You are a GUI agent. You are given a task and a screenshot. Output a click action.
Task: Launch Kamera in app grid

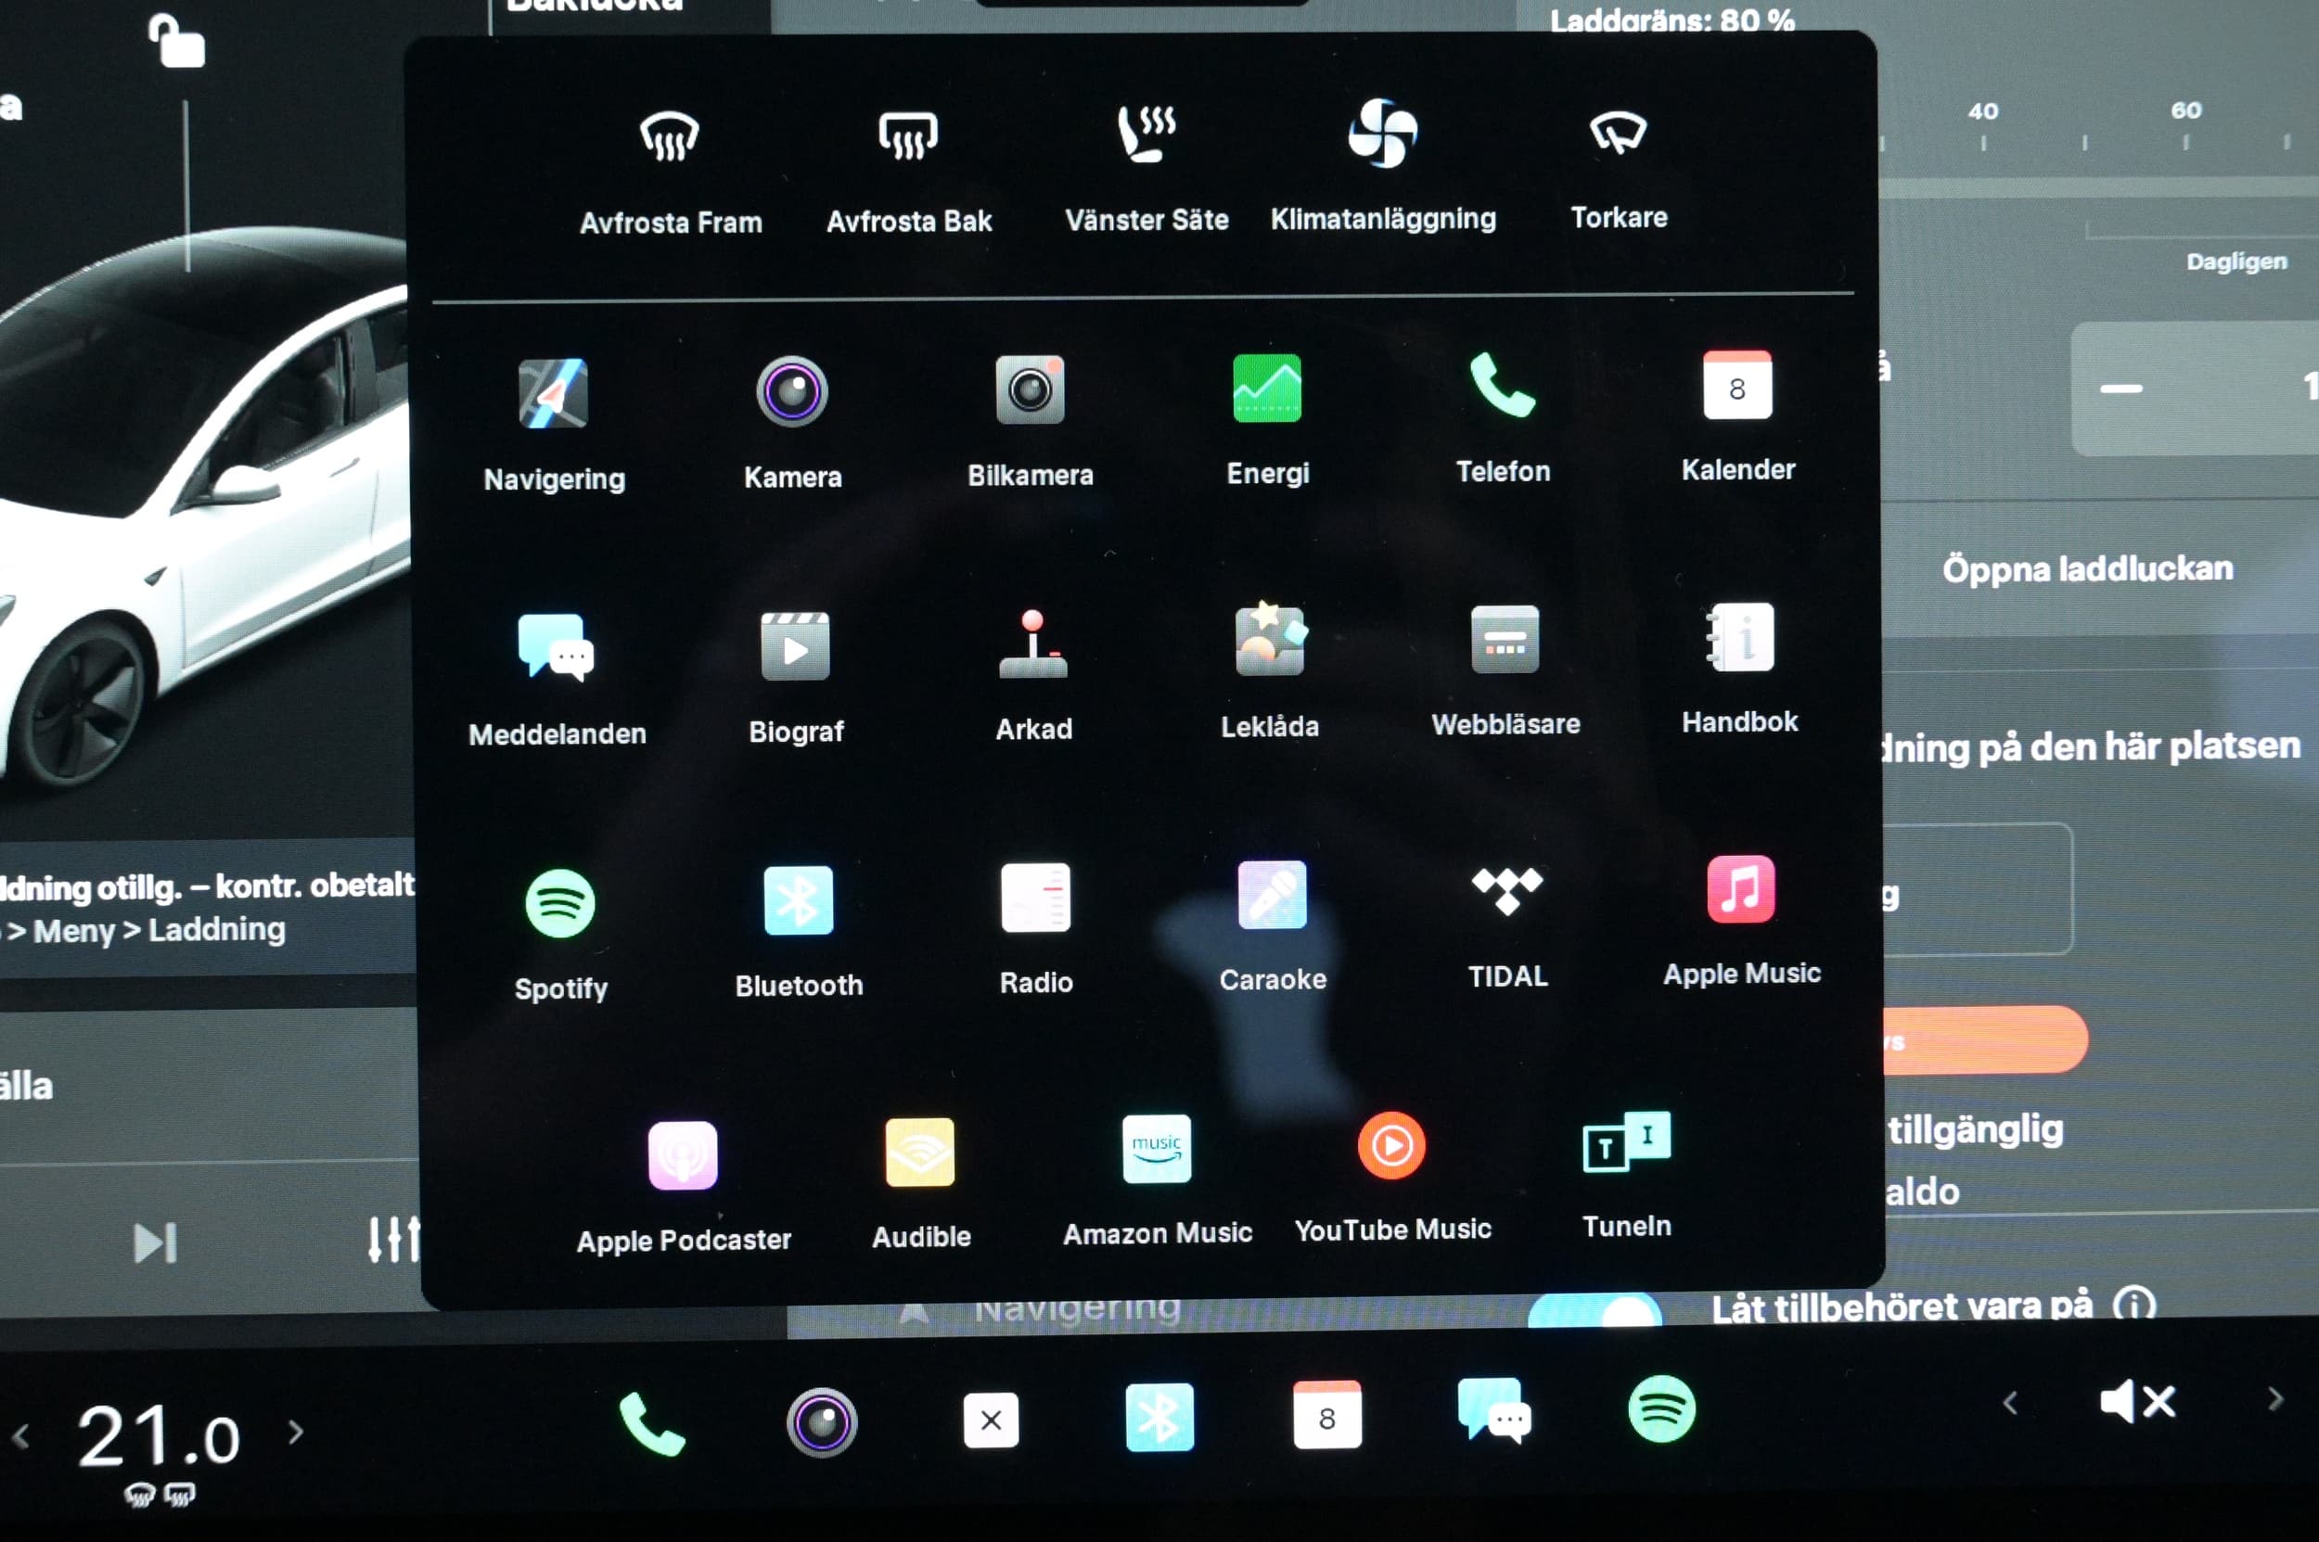point(792,423)
